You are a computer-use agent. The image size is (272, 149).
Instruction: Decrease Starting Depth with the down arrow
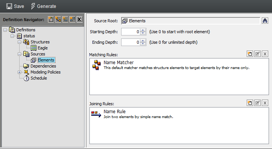[143, 33]
